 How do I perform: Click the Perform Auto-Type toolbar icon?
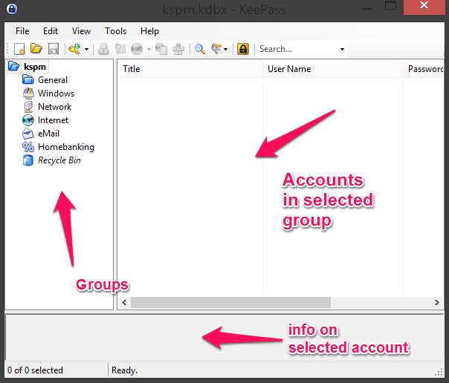(x=178, y=49)
